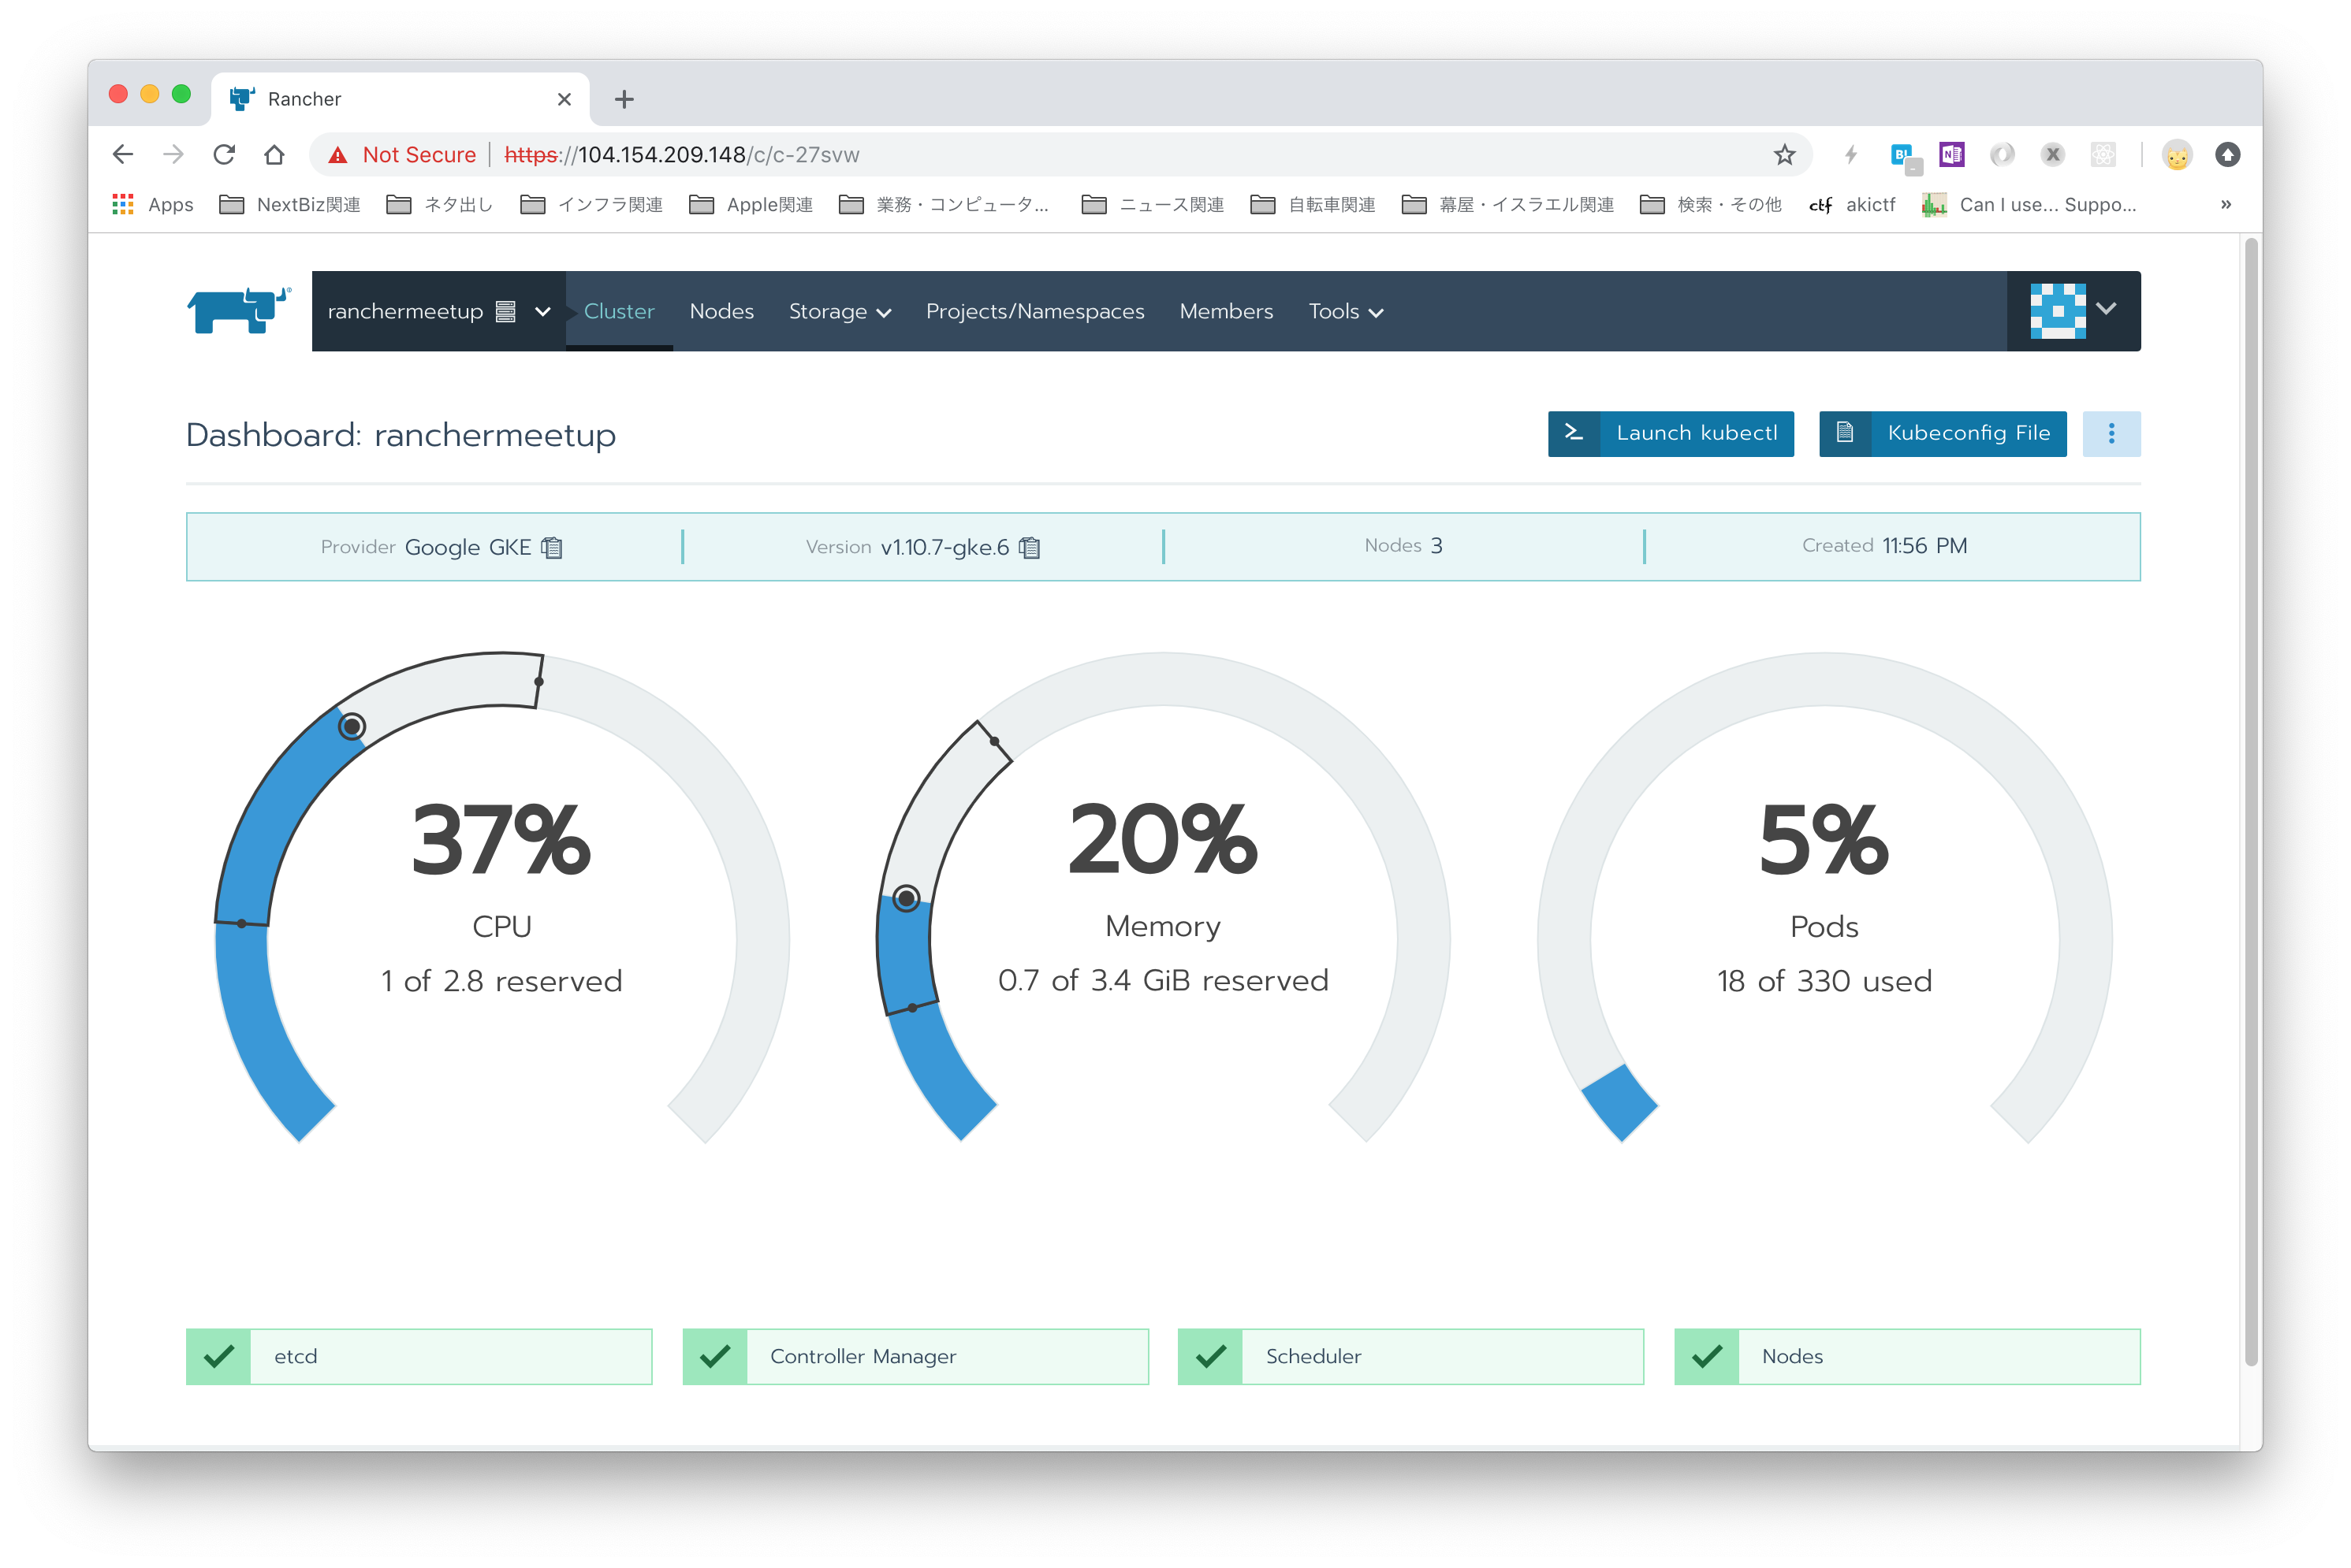Click the round gray extension icon
Viewport: 2351px width, 1568px height.
point(2002,154)
